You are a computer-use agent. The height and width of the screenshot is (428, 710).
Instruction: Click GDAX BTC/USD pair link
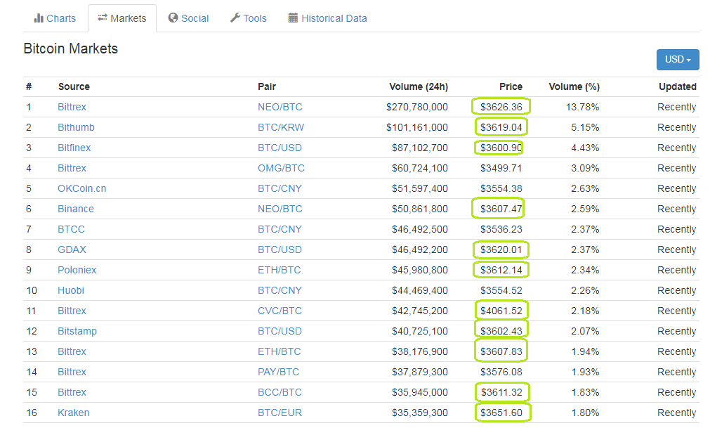tap(280, 249)
